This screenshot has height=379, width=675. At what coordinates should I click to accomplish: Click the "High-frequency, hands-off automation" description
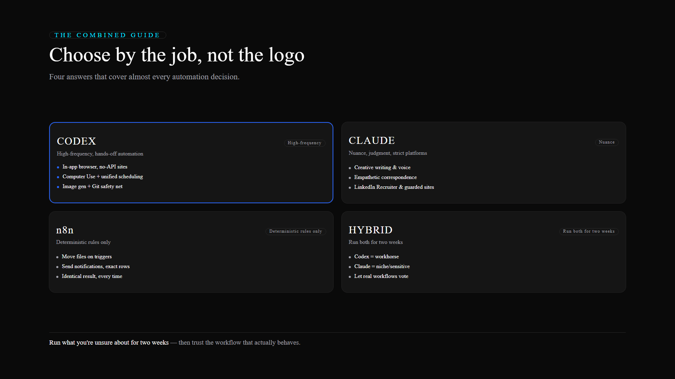(x=100, y=154)
